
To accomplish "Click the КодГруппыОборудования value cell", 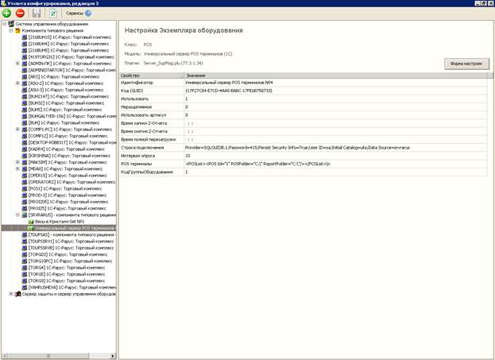I will [x=335, y=172].
